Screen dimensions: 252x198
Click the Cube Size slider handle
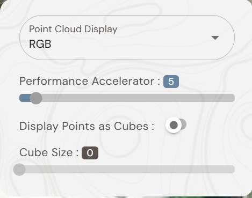coord(19,170)
